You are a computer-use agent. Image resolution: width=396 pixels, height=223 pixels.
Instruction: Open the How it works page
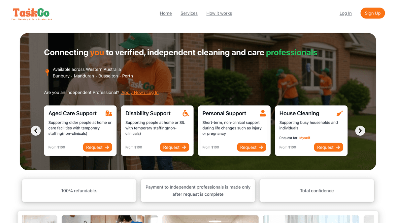(x=219, y=14)
